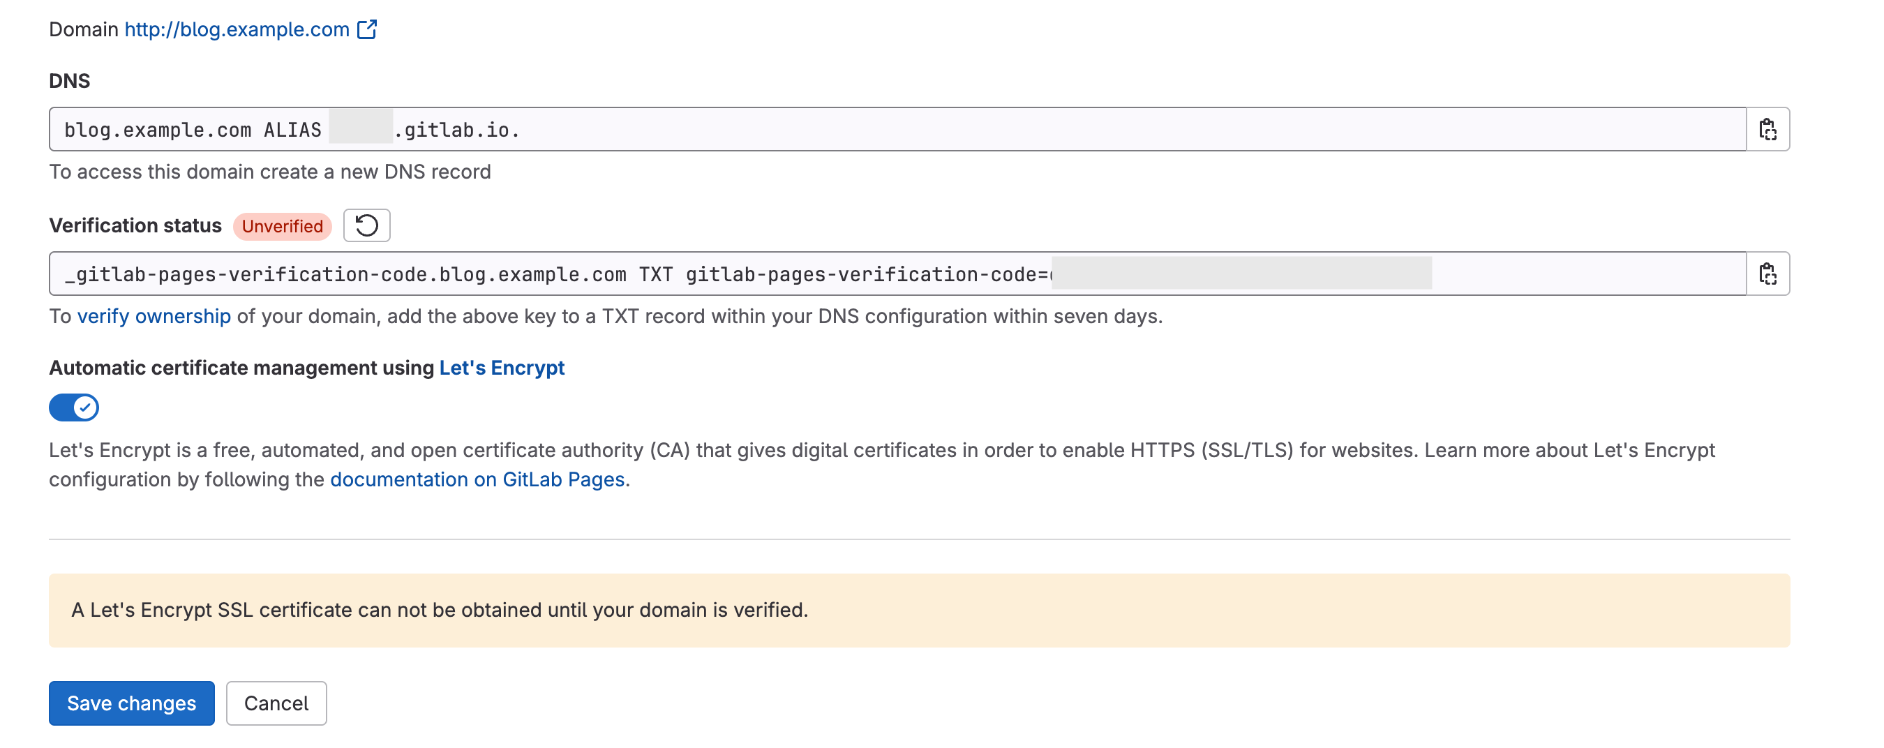Click the Let's Encrypt SSL warning banner

coord(918,610)
